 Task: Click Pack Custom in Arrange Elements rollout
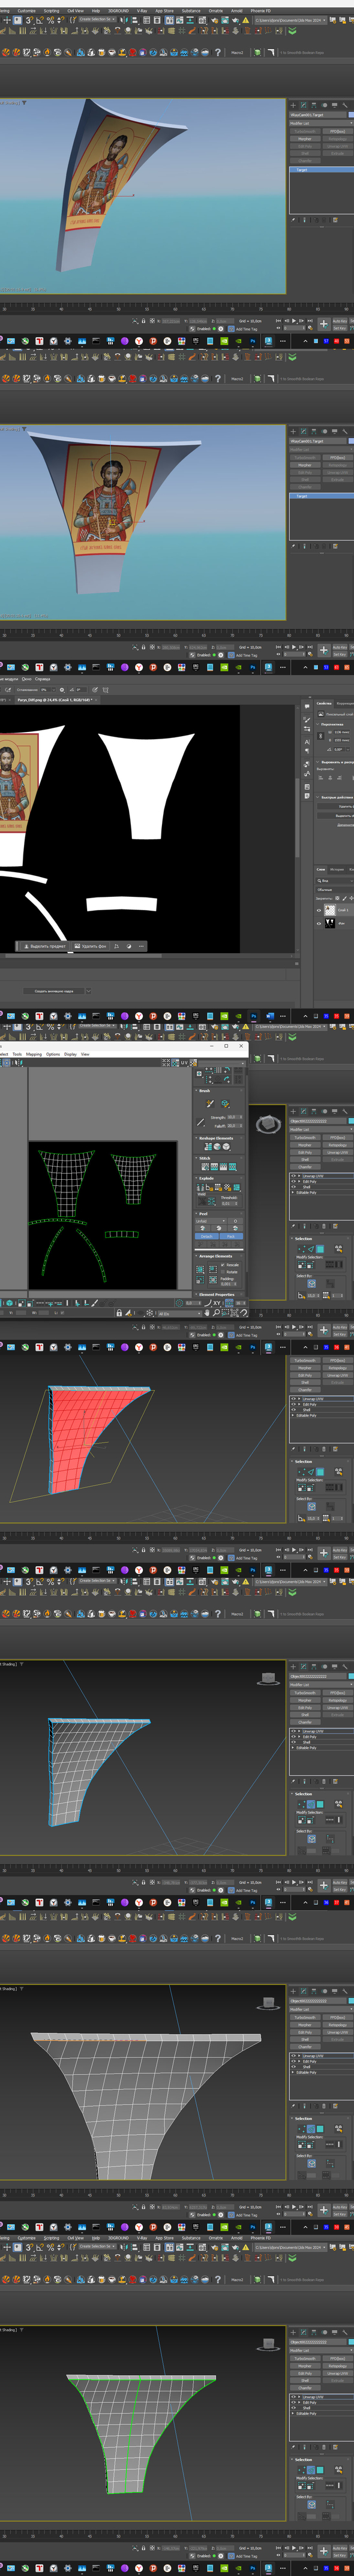(200, 1270)
